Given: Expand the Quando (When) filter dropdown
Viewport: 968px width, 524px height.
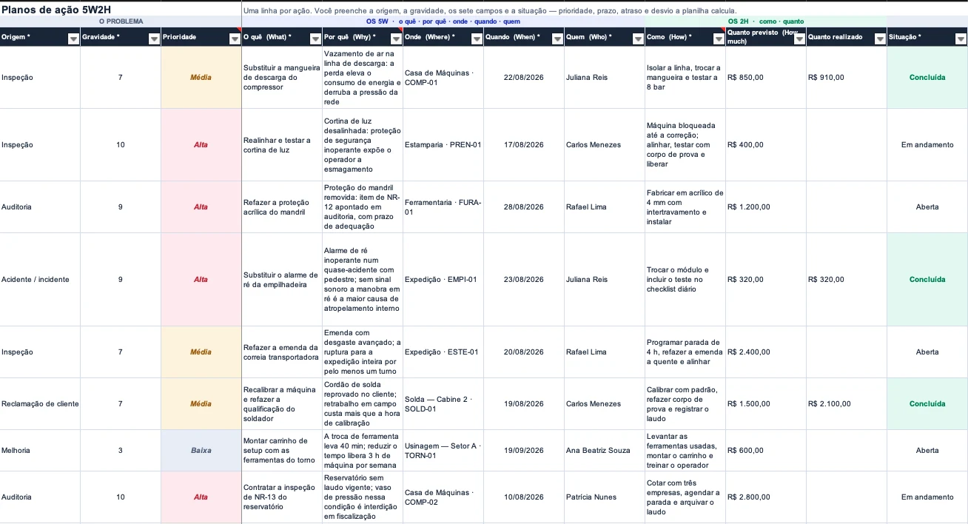Looking at the screenshot, I should click(557, 40).
